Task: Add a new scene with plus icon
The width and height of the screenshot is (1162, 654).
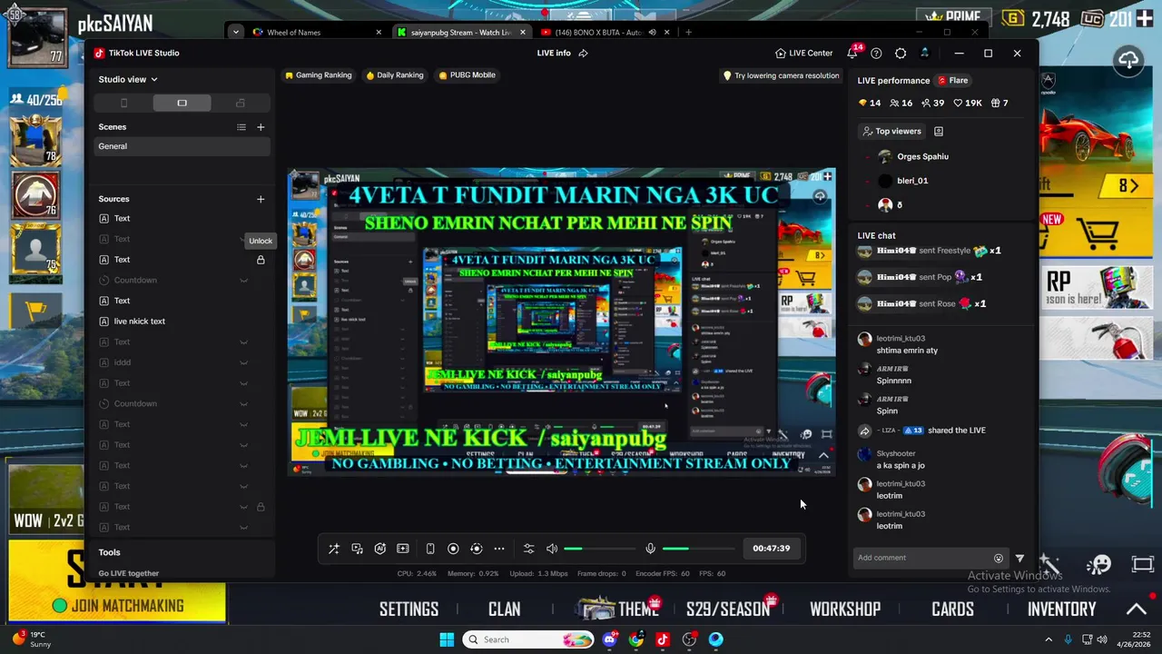Action: 261,127
